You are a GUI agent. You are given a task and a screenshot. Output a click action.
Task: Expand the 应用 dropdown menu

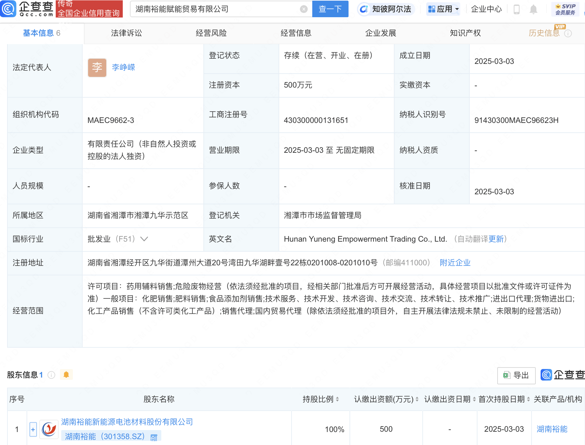[x=443, y=9]
